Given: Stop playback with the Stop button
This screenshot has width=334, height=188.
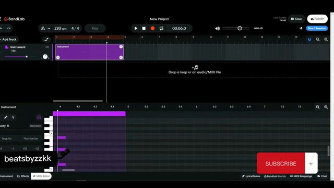Looking at the screenshot, I should click(x=144, y=28).
